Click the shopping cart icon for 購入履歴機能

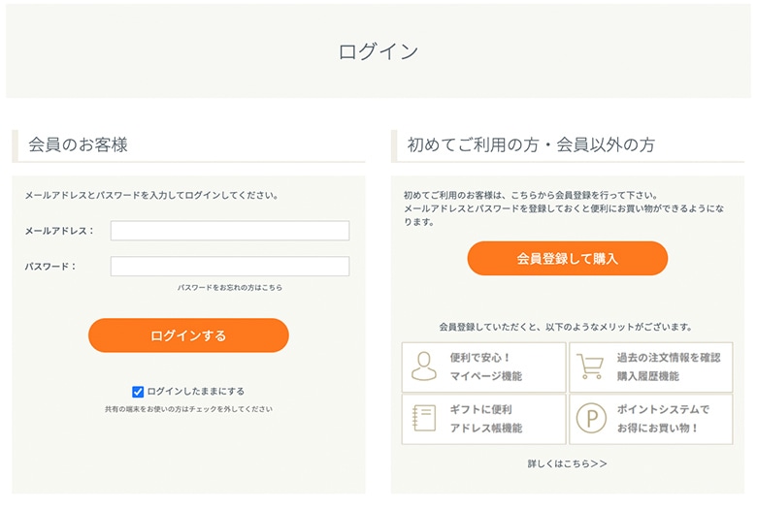[x=590, y=366]
